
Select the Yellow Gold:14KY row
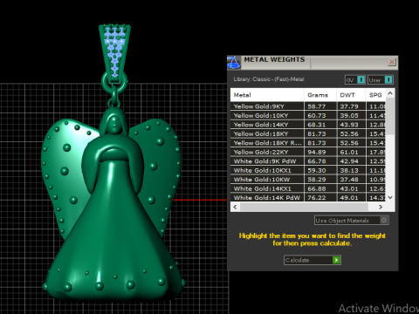pos(308,125)
